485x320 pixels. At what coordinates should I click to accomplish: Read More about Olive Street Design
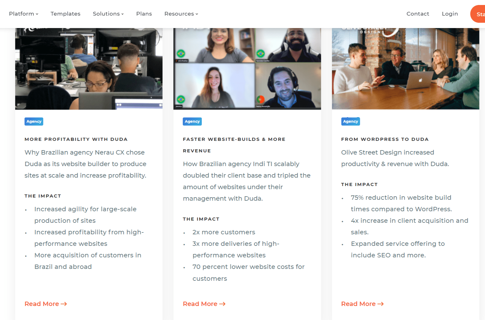(x=362, y=304)
